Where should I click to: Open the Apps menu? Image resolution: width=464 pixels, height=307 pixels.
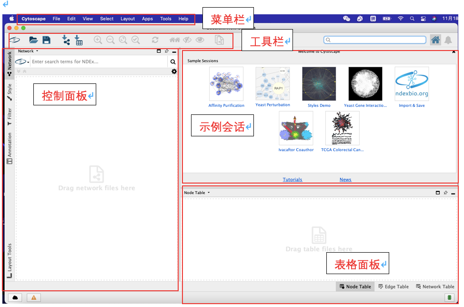coord(147,19)
